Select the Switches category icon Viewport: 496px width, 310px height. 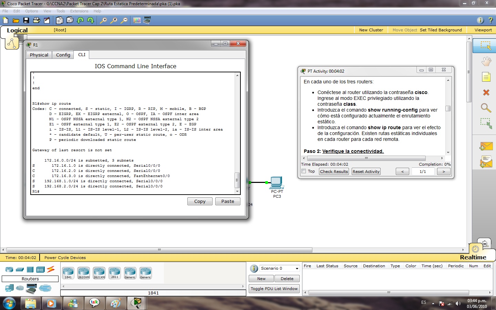pos(20,269)
